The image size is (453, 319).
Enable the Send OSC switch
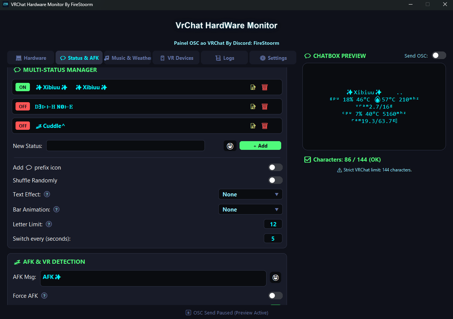click(x=439, y=56)
